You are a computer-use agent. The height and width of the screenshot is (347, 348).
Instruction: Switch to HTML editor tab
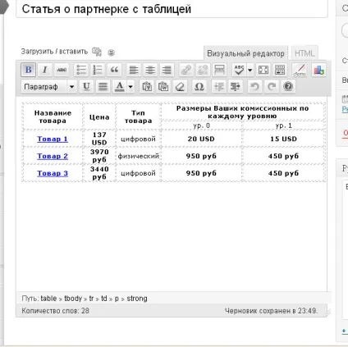pyautogui.click(x=304, y=53)
